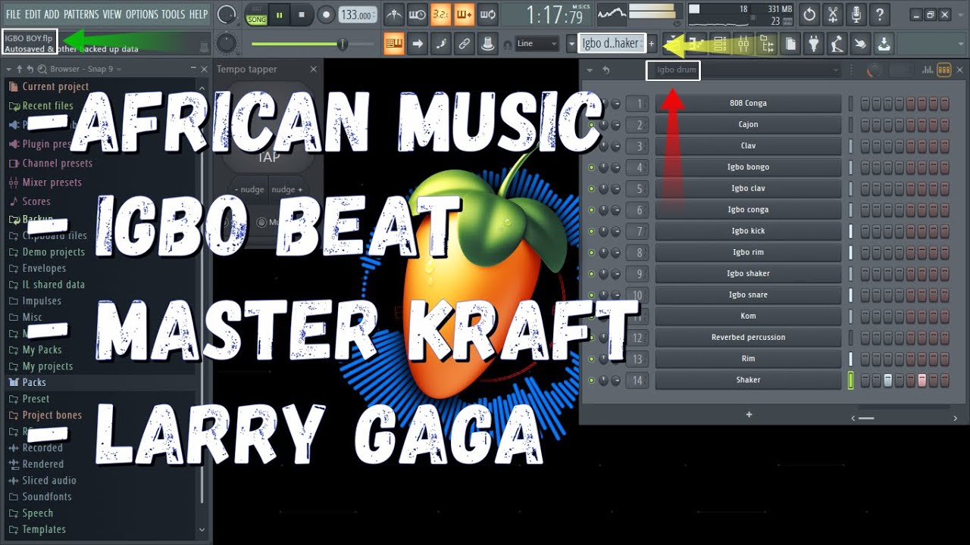The image size is (970, 545).
Task: Create a new pattern with the plus button
Action: [651, 44]
